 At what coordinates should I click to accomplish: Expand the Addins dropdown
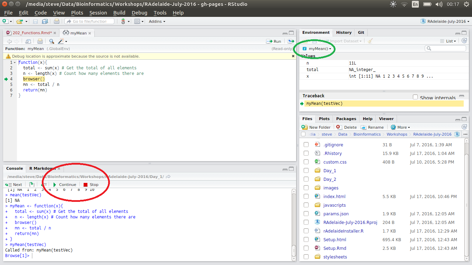[157, 21]
